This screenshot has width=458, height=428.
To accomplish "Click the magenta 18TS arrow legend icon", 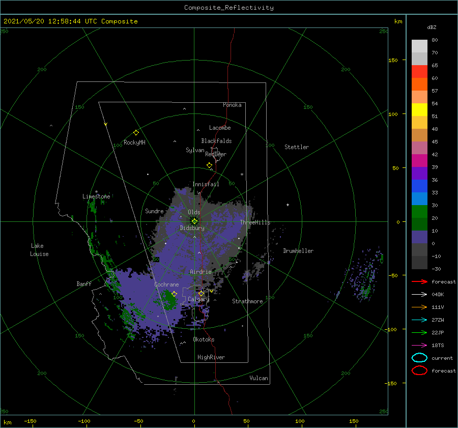I will (419, 346).
